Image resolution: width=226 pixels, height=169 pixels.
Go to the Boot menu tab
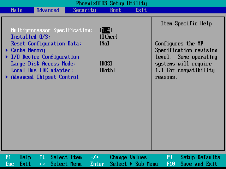click(x=115, y=10)
